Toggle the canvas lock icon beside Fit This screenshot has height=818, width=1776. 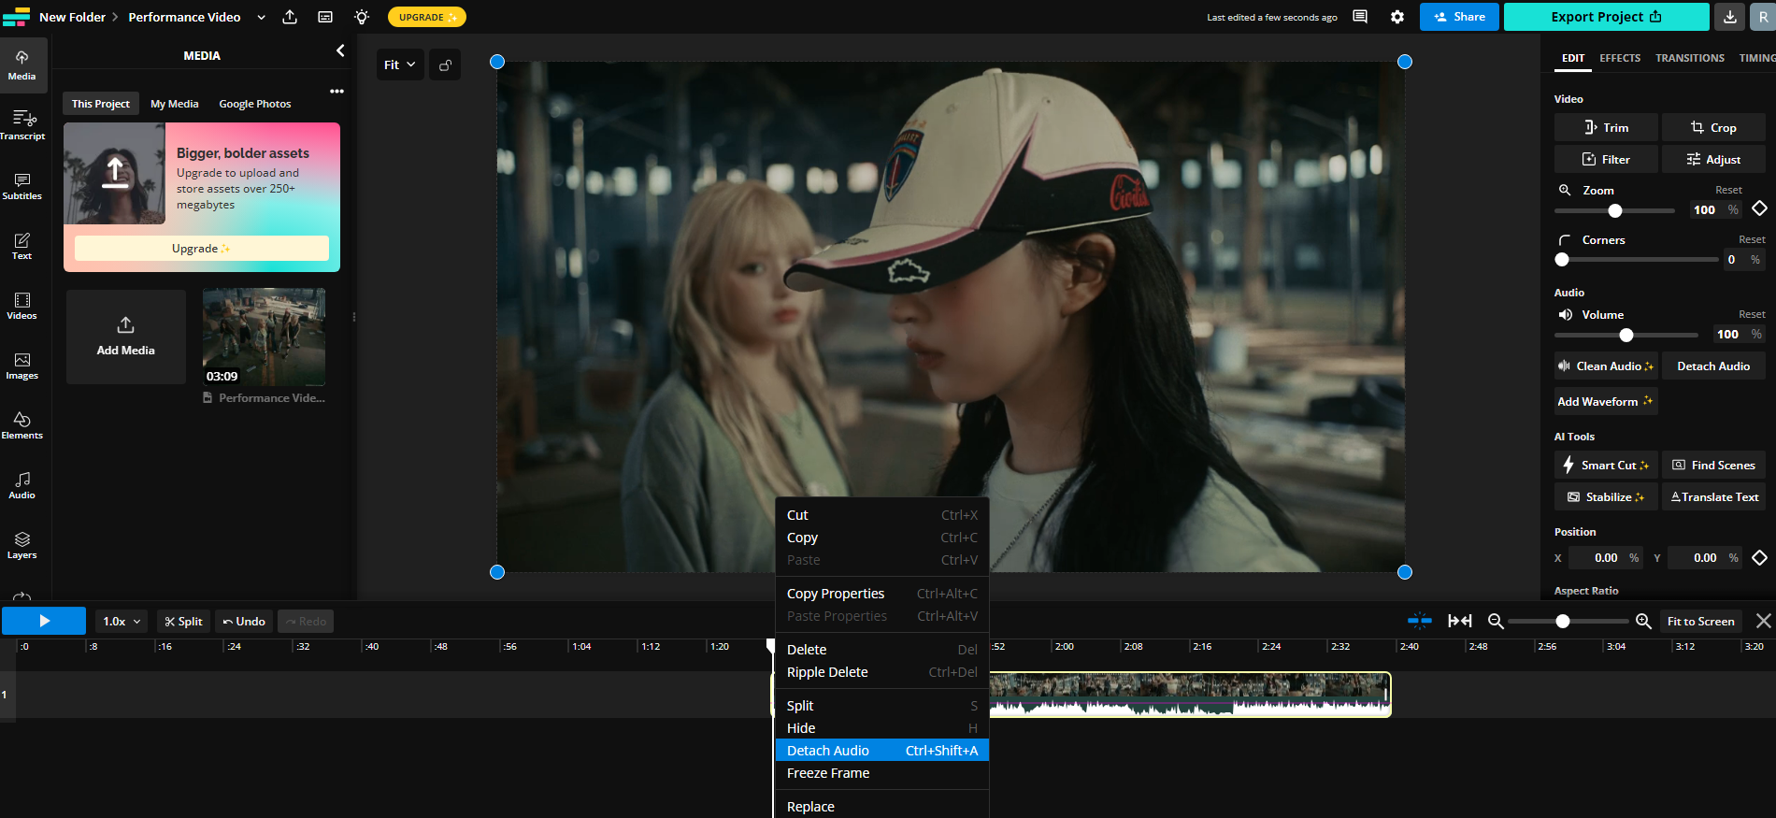[x=446, y=65]
